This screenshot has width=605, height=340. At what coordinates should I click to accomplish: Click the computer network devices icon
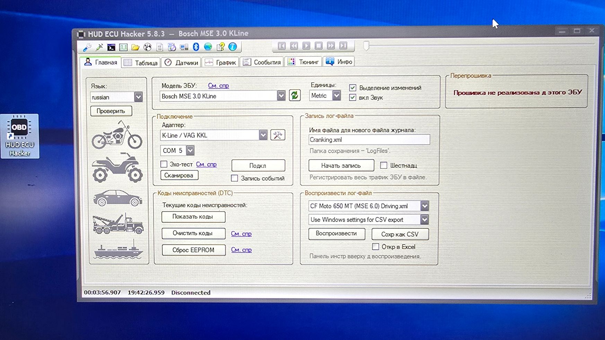[184, 47]
